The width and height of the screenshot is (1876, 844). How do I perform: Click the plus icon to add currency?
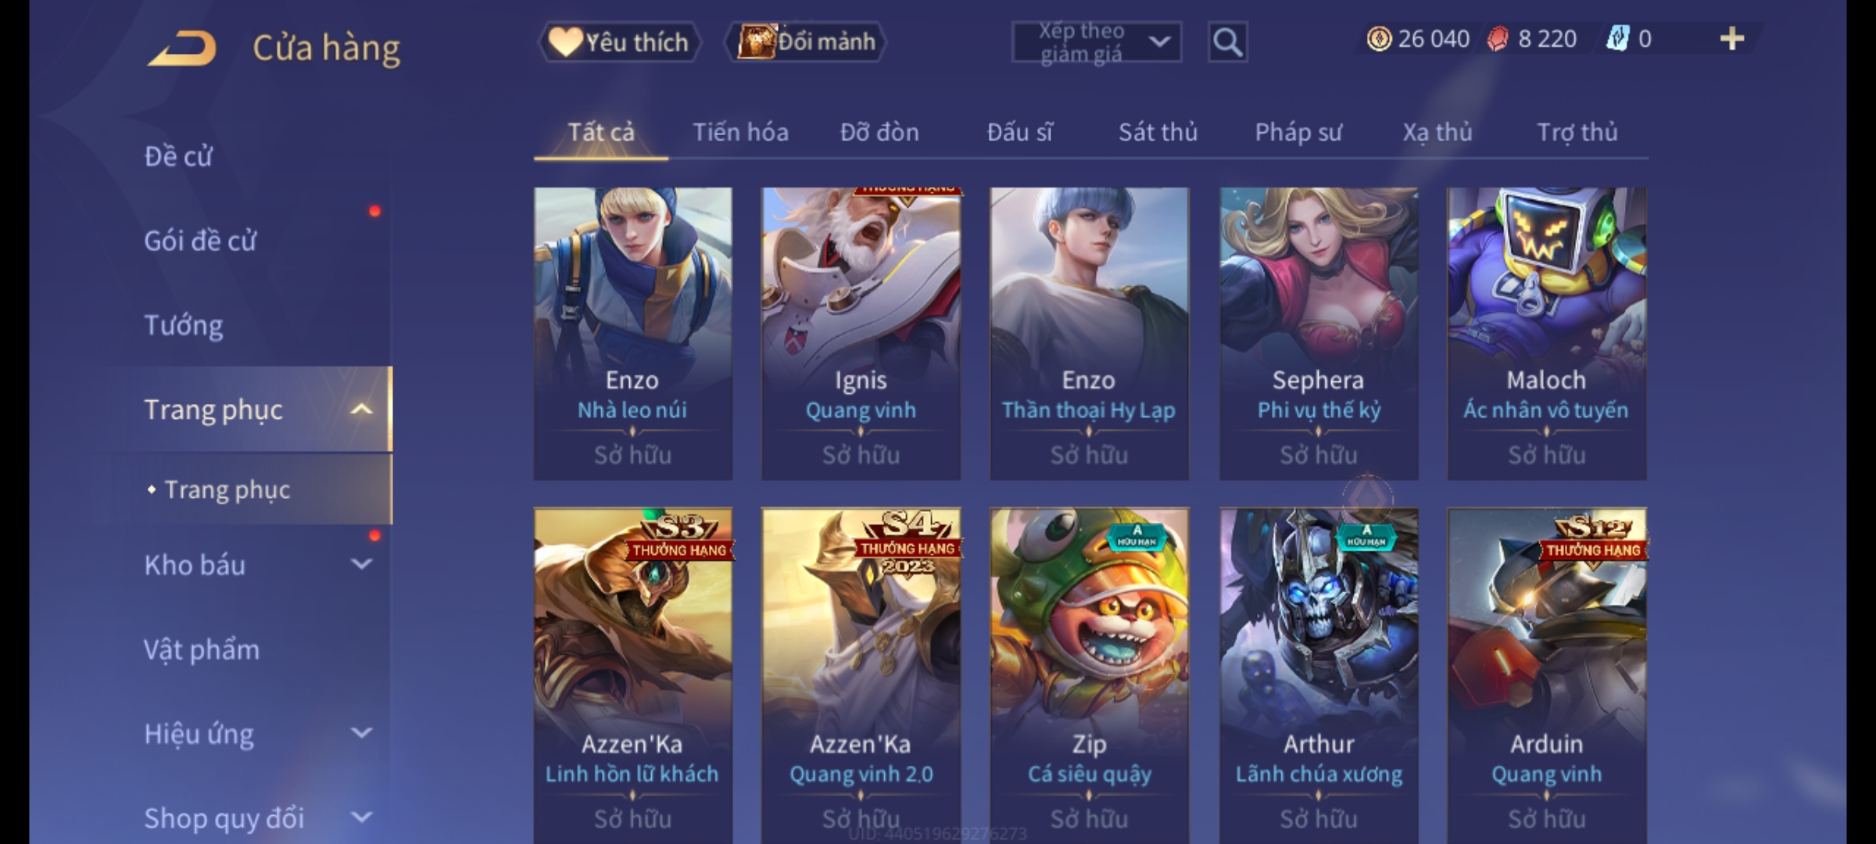click(1732, 39)
